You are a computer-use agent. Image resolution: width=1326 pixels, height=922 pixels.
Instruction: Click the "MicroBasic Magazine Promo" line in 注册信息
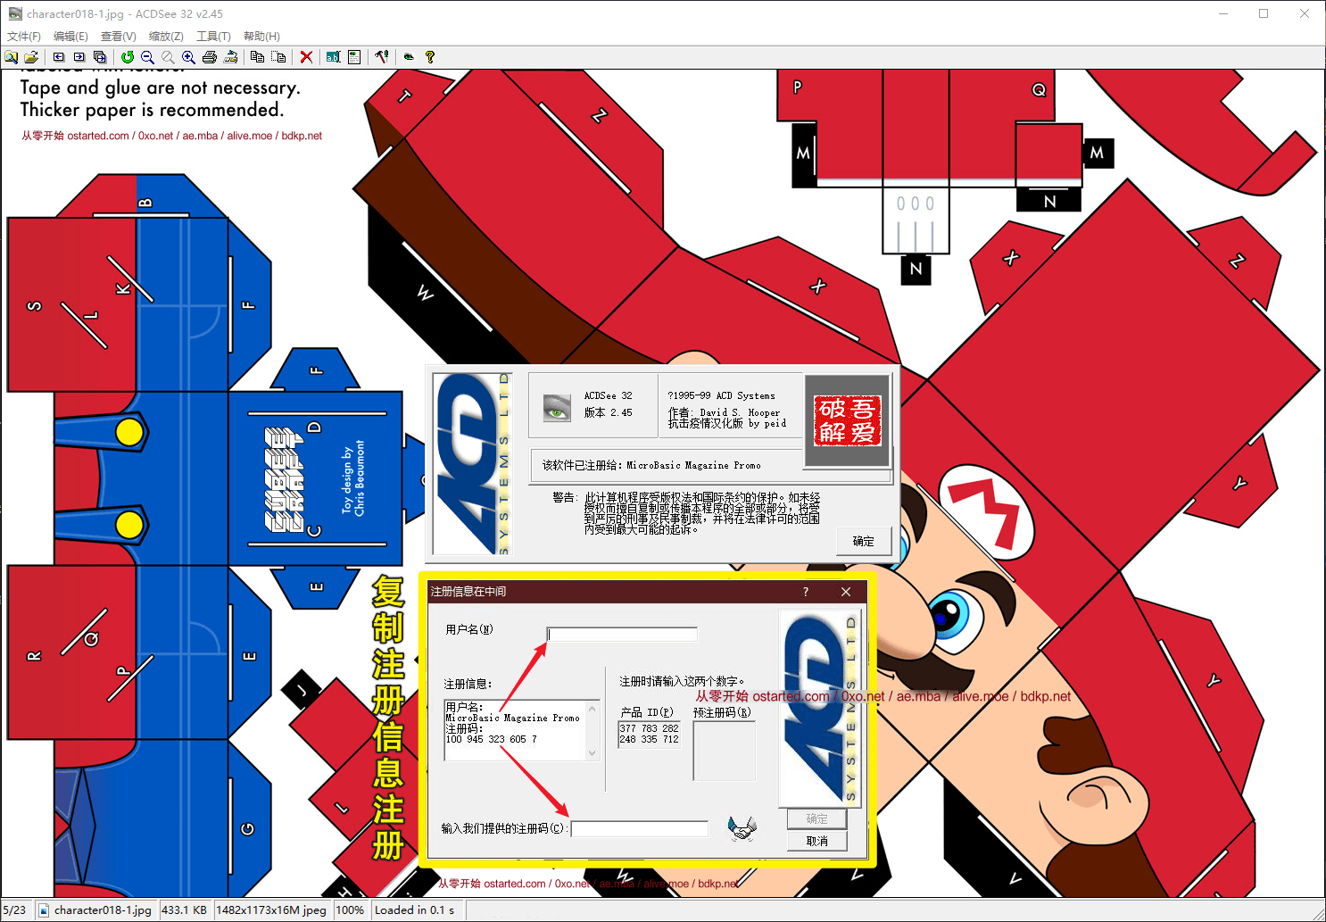[513, 718]
